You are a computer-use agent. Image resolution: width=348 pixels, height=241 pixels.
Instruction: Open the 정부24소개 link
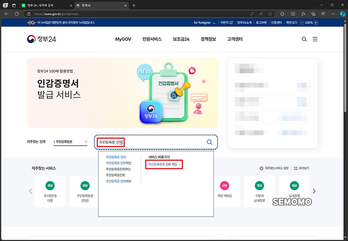(x=244, y=23)
